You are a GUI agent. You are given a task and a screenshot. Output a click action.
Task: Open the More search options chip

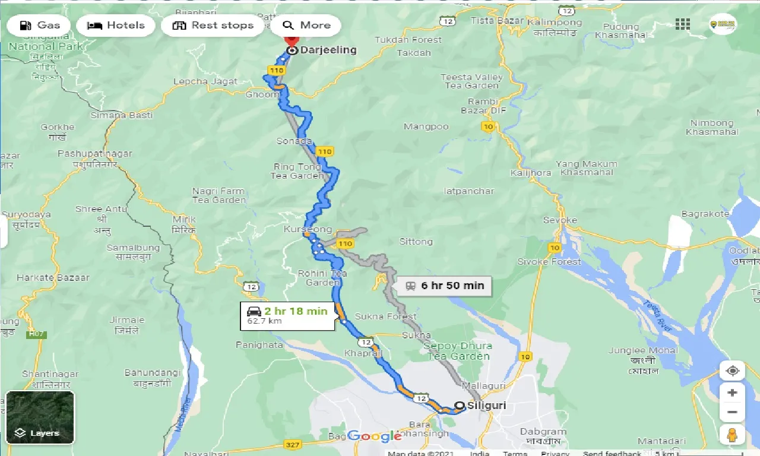pyautogui.click(x=306, y=26)
